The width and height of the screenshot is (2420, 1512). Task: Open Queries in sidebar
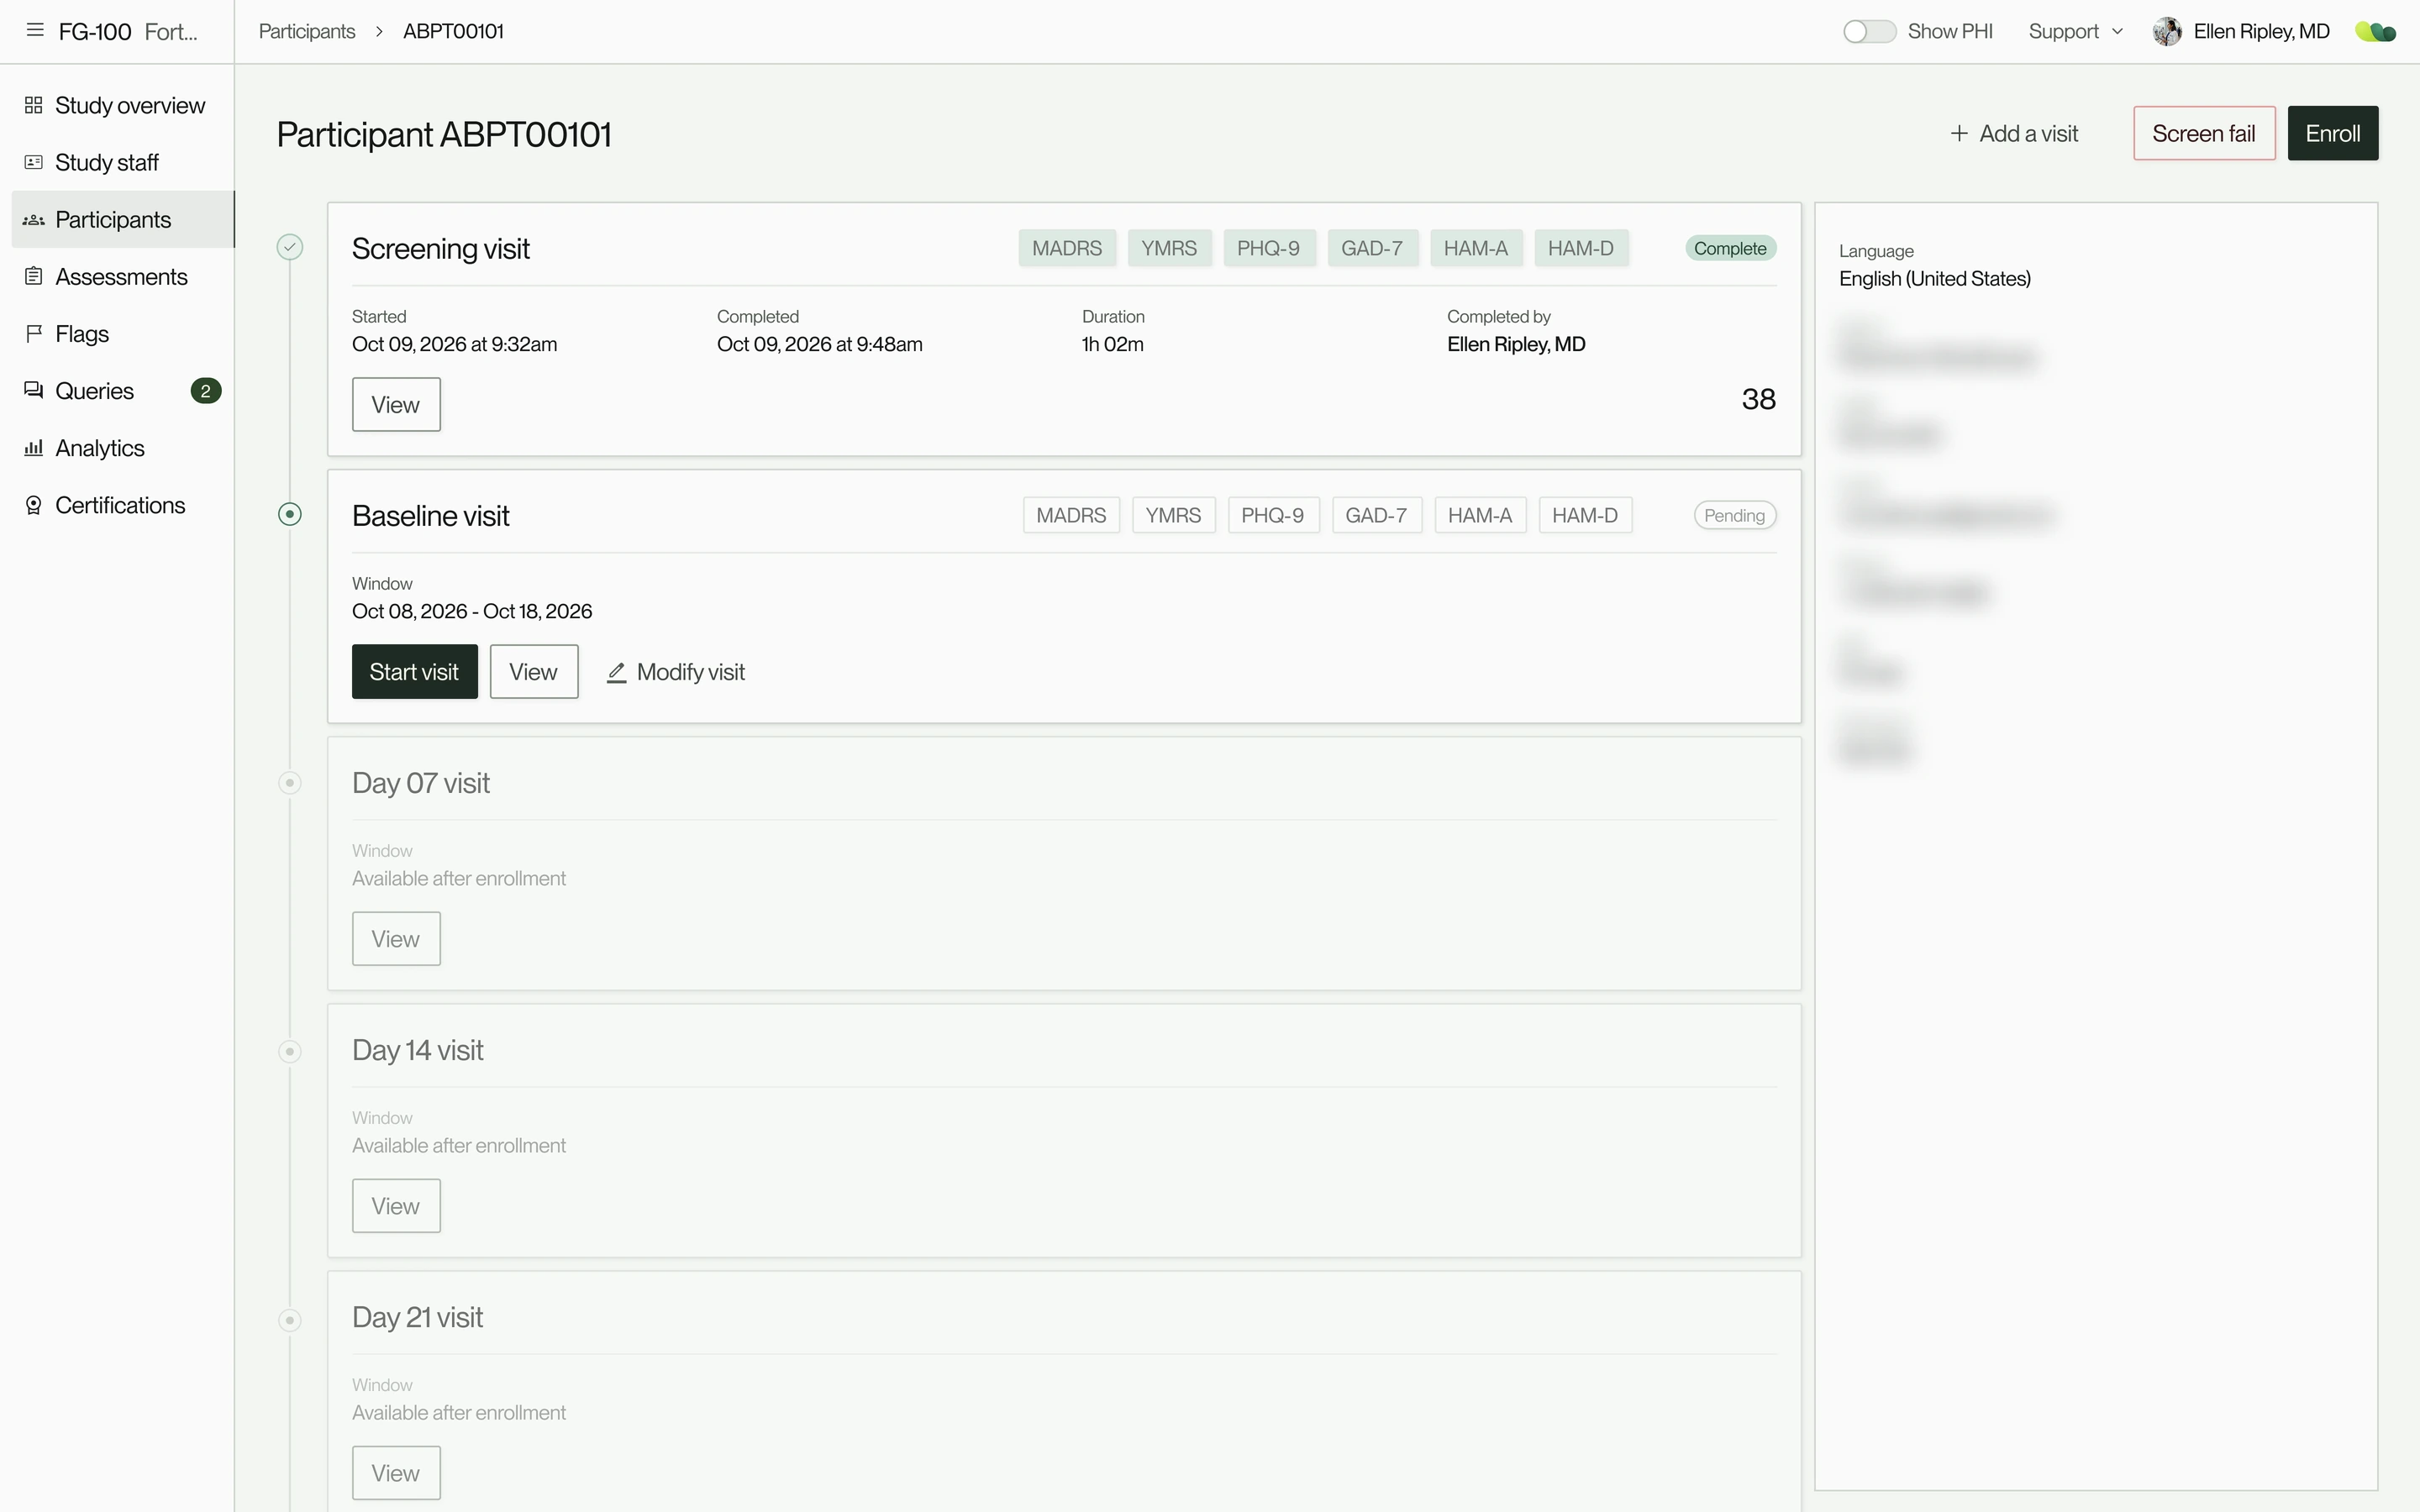point(122,390)
